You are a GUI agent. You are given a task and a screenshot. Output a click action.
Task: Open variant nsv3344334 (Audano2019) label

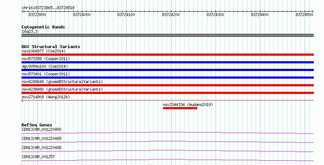pos(188,105)
